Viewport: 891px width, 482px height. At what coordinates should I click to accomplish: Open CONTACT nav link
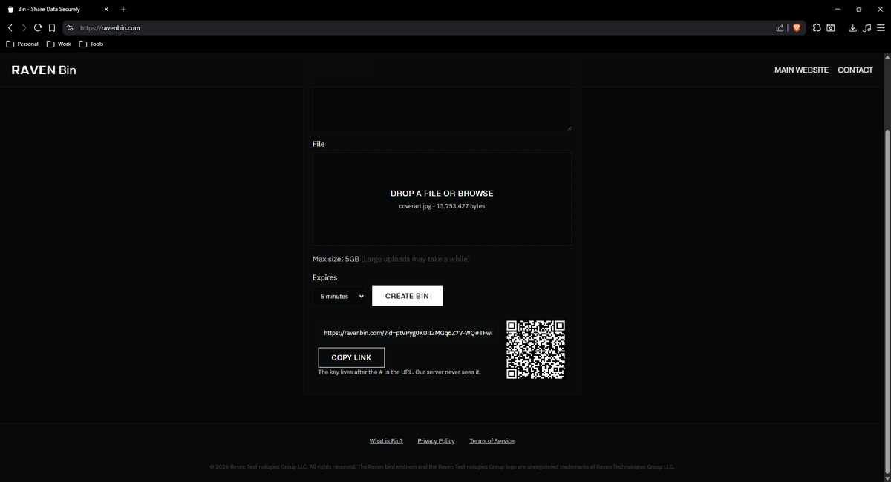pyautogui.click(x=855, y=70)
